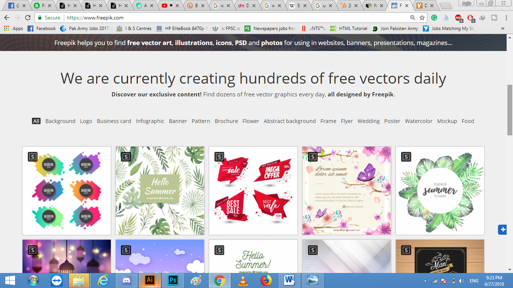Open VLC media player in the taskbar
The image size is (513, 288).
[243, 280]
